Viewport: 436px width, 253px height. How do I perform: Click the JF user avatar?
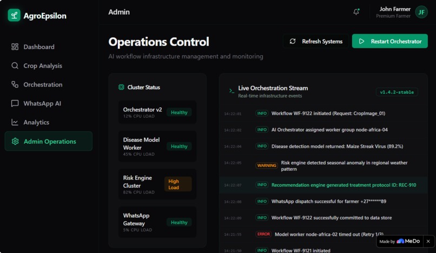421,12
